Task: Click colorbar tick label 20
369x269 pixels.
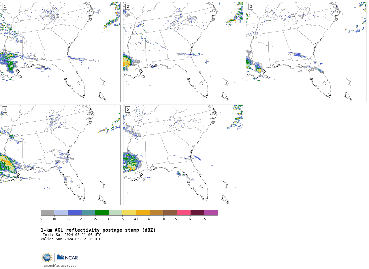Action: [82, 219]
